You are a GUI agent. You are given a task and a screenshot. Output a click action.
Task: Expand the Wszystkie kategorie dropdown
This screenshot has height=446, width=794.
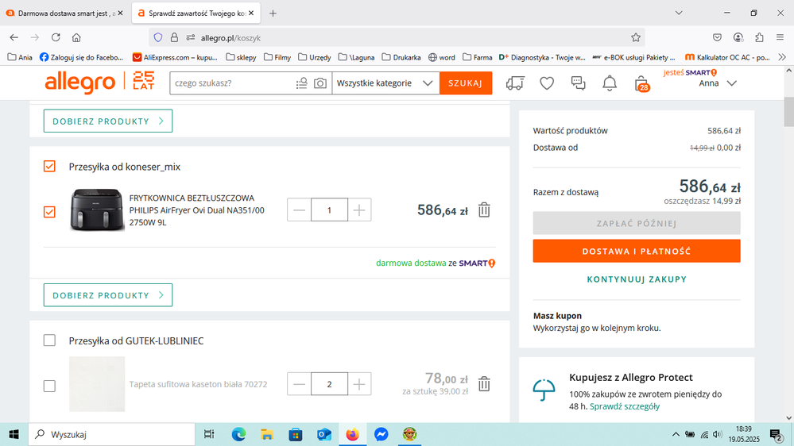(x=385, y=83)
